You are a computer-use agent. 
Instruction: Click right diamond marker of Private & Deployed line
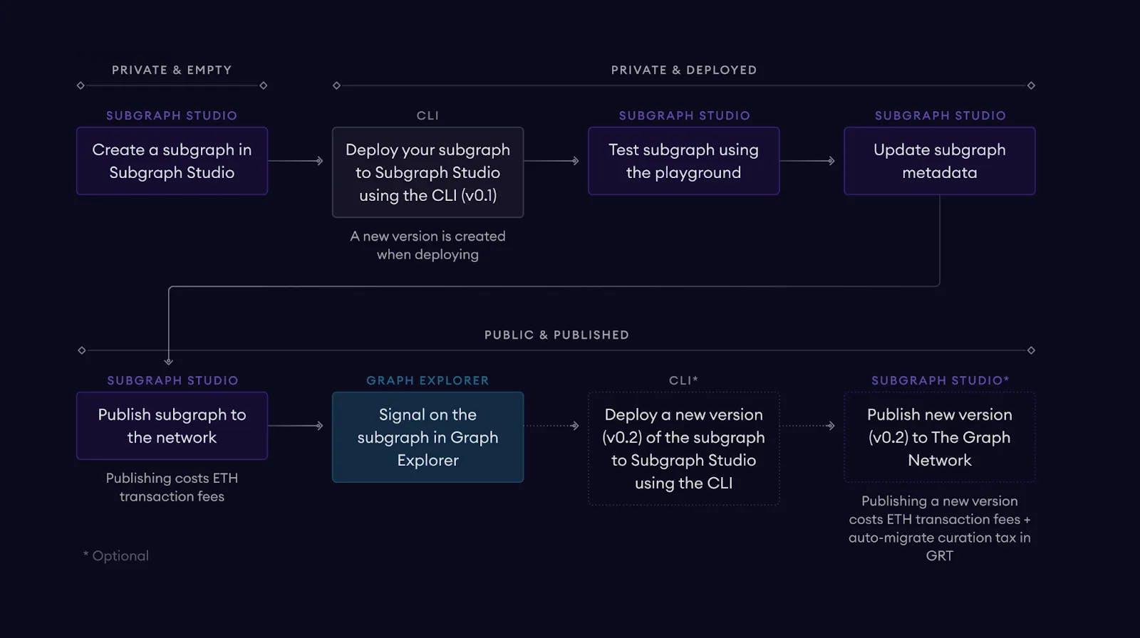tap(1031, 85)
